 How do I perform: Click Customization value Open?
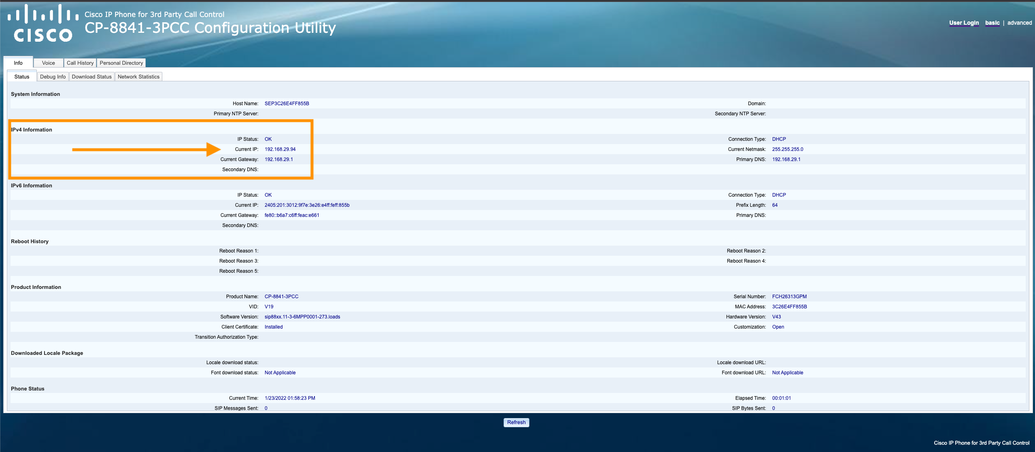click(778, 327)
